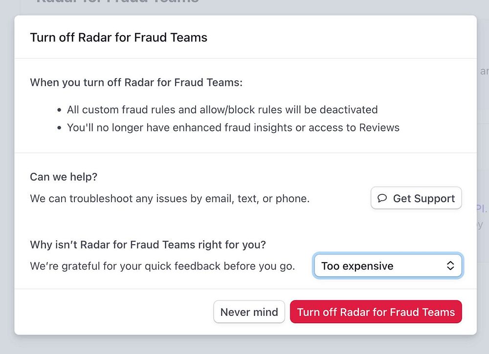Click the word 'Reviews' in the second bullet

click(x=379, y=127)
